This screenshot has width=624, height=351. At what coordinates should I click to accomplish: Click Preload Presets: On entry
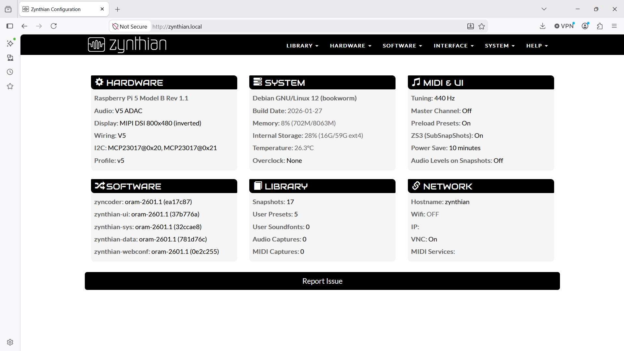[441, 123]
